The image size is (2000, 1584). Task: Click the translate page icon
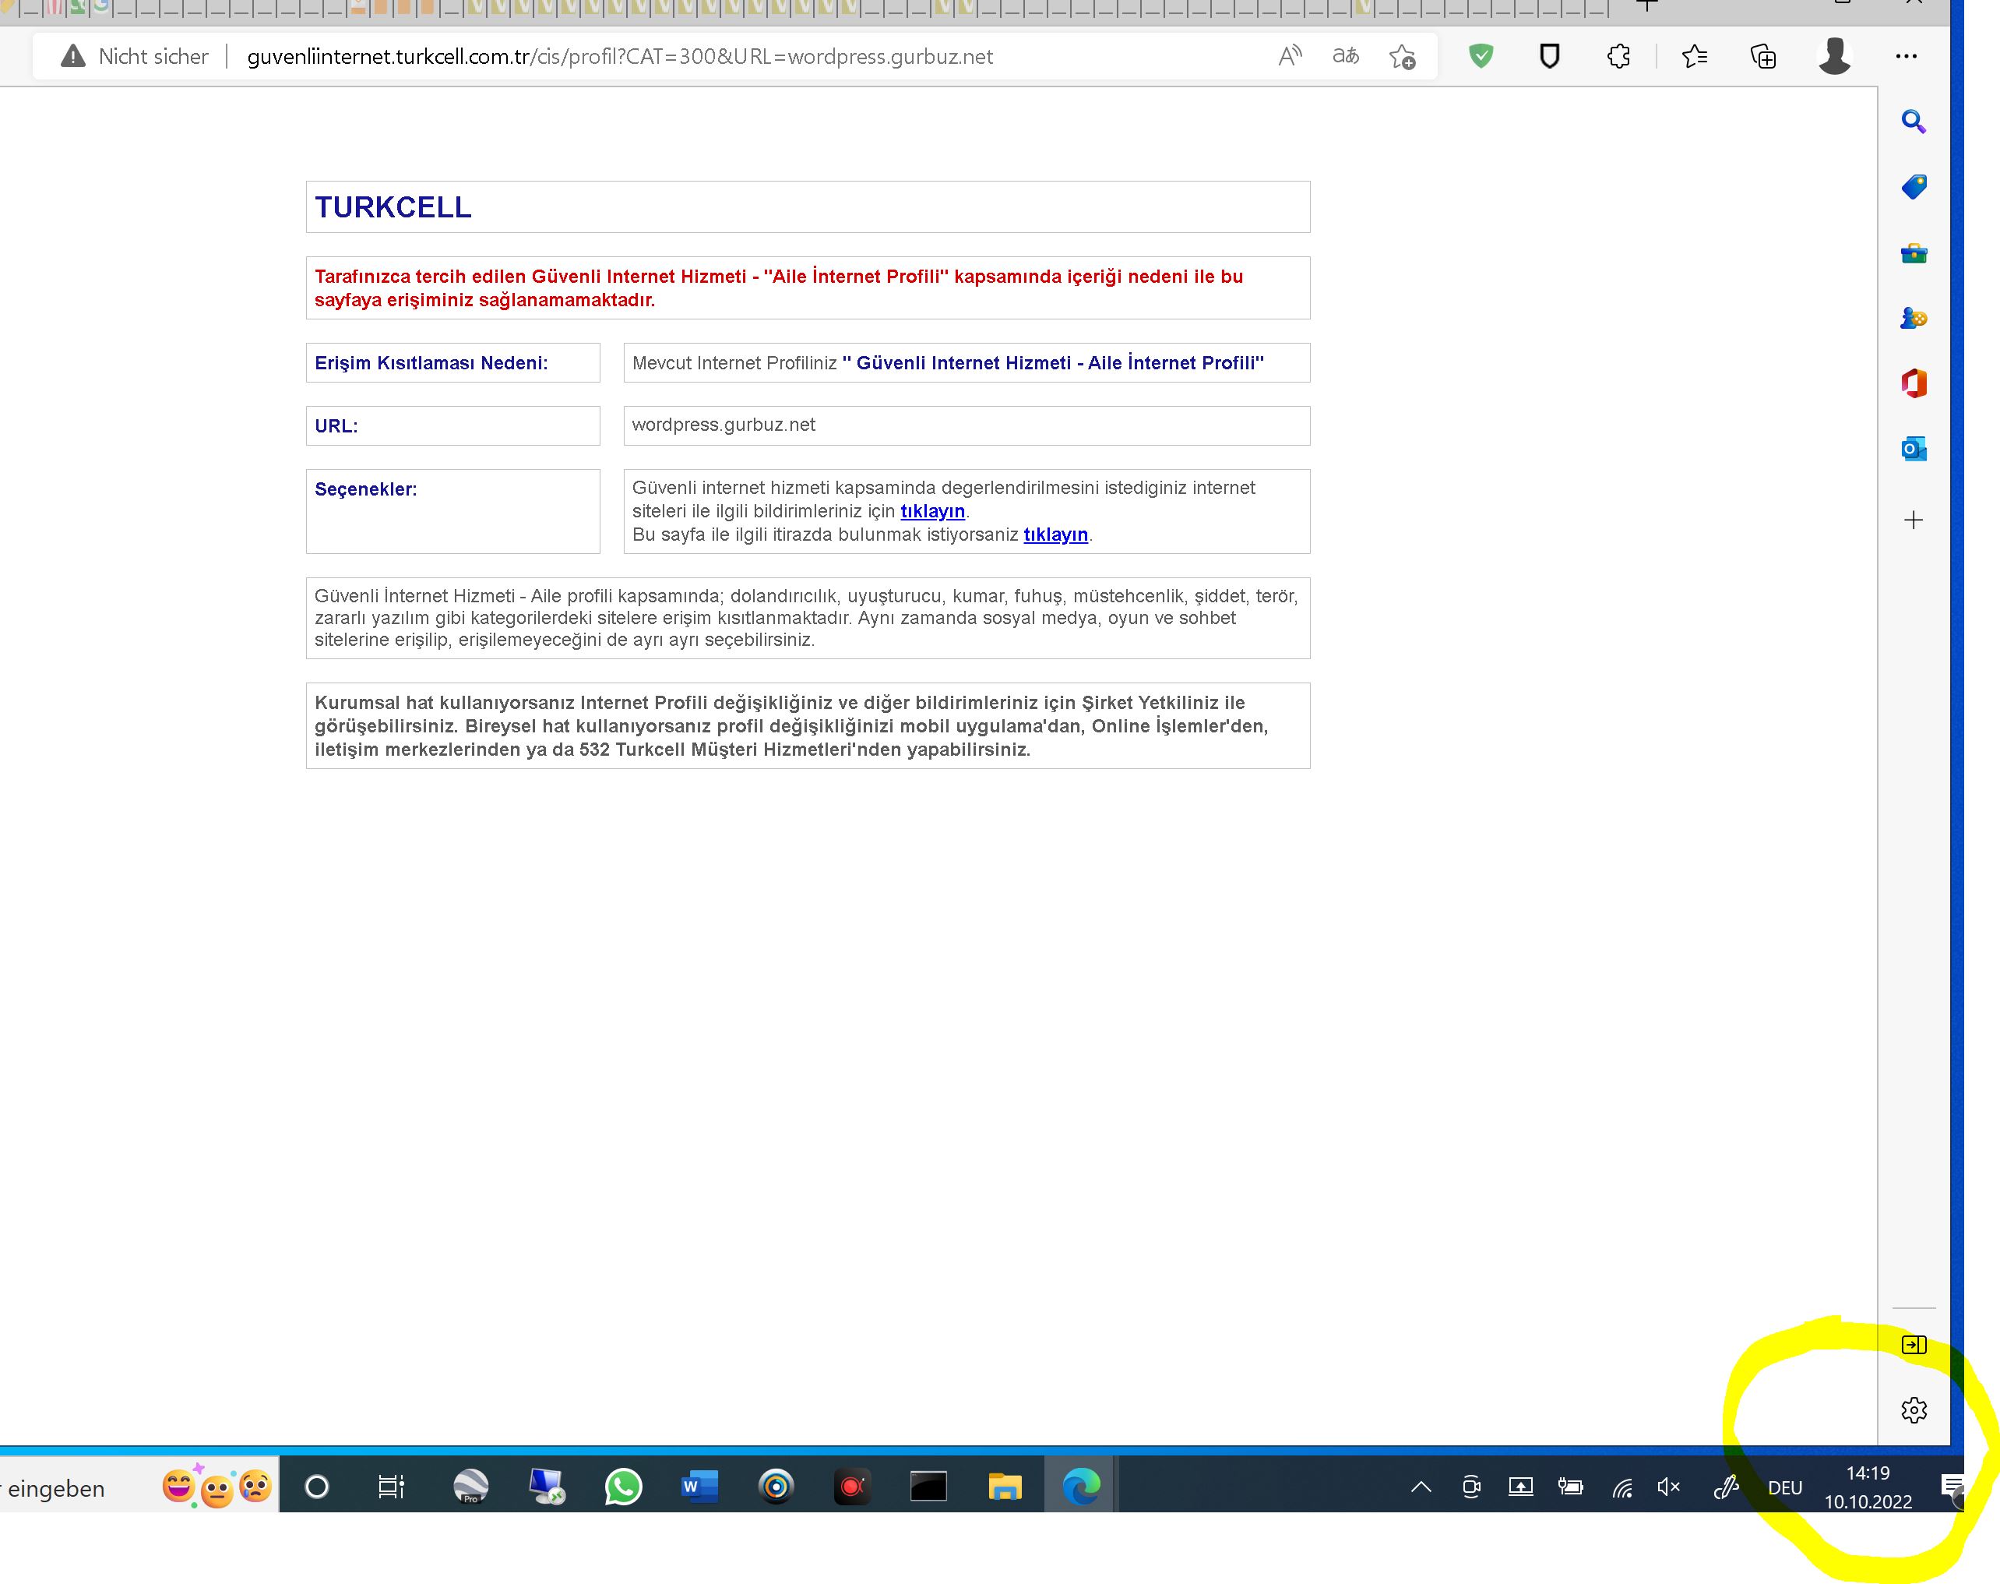[x=1346, y=57]
